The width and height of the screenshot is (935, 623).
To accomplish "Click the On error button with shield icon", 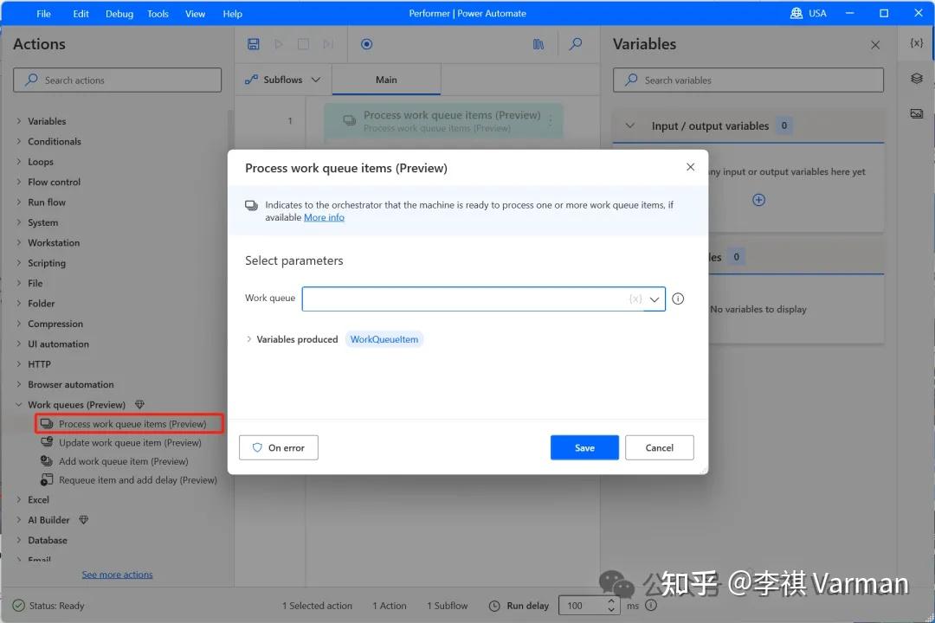I will (278, 447).
